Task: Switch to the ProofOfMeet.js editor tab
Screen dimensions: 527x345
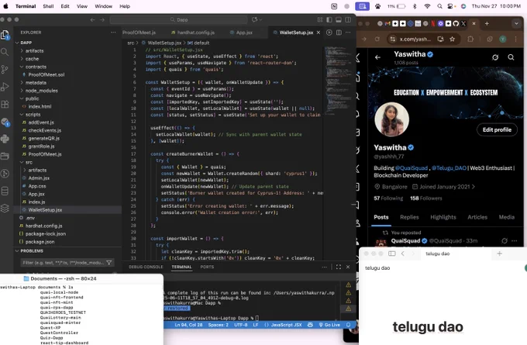Action: (x=139, y=33)
